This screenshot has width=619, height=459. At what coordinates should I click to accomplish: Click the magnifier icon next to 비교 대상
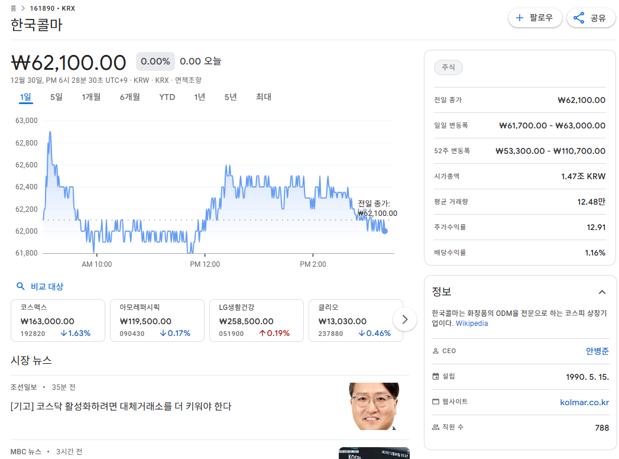point(21,286)
